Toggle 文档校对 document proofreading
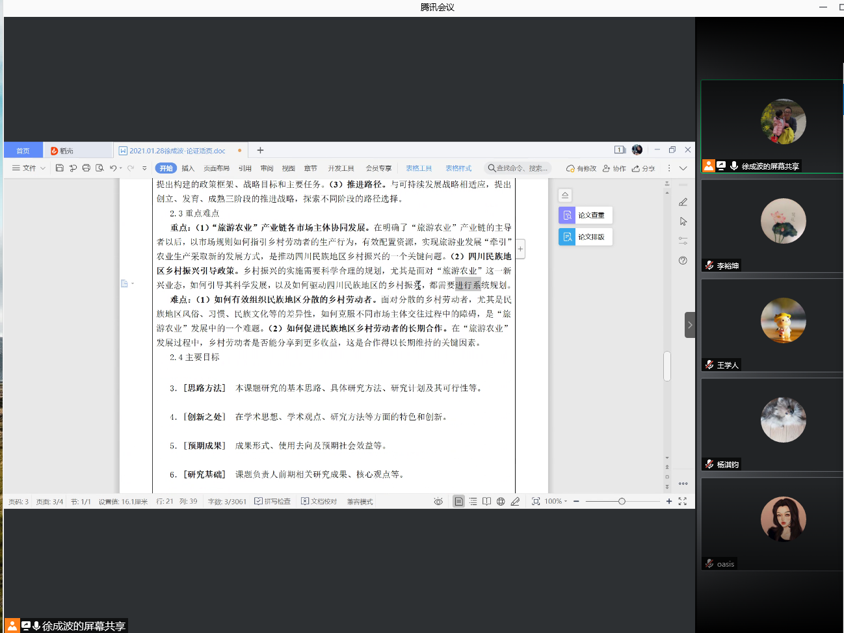Image resolution: width=844 pixels, height=633 pixels. coord(319,502)
